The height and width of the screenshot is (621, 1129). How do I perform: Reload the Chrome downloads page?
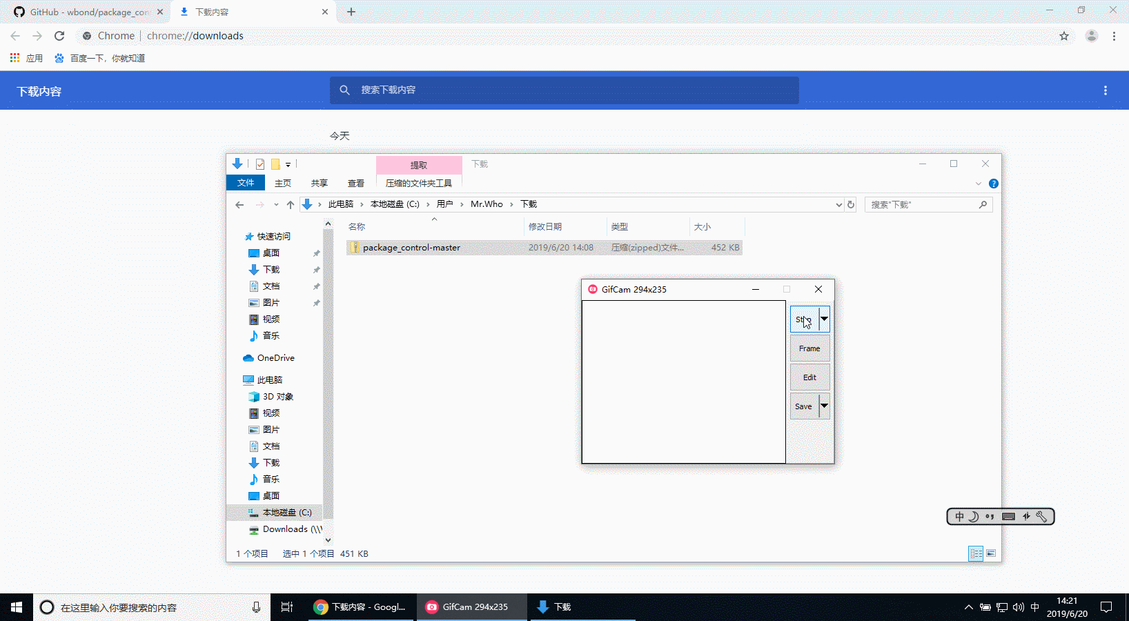[59, 36]
